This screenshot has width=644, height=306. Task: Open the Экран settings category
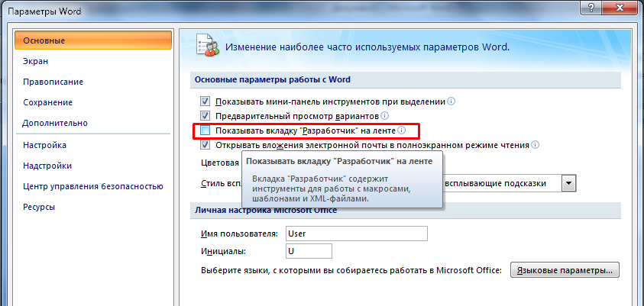36,62
